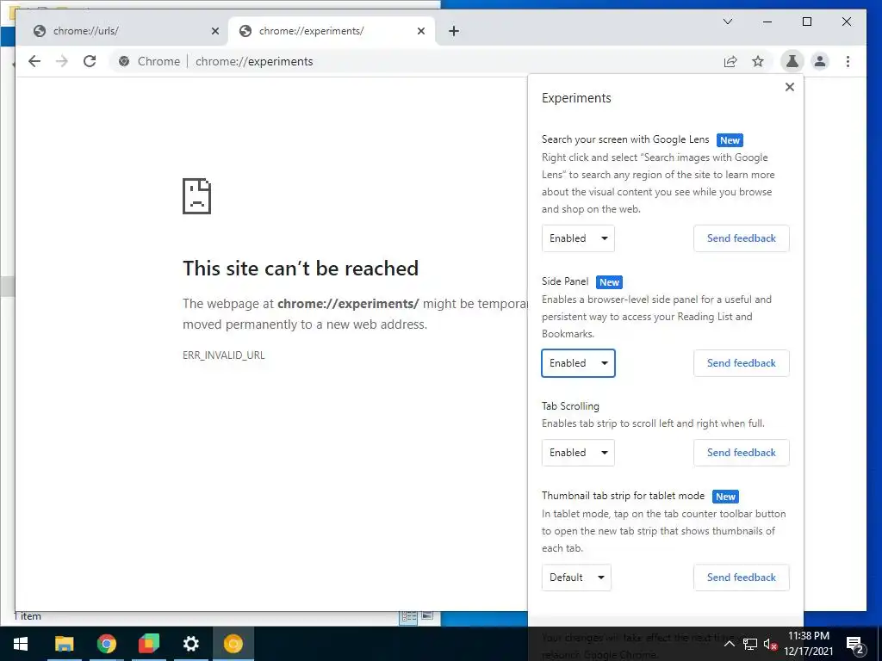Show hidden system tray icons
The width and height of the screenshot is (882, 661).
[x=729, y=644]
